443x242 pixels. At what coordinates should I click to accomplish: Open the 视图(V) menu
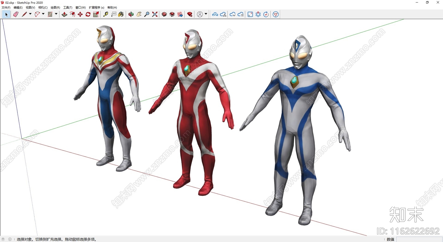point(30,7)
